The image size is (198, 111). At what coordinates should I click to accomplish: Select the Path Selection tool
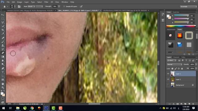tap(3, 76)
